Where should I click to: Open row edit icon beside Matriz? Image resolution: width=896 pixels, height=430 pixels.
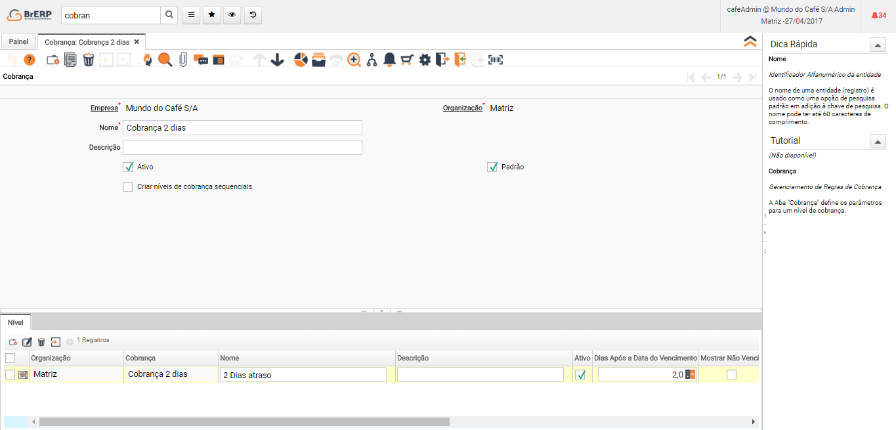pos(23,375)
